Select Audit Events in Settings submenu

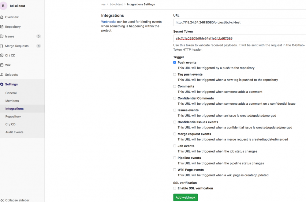tap(14, 132)
